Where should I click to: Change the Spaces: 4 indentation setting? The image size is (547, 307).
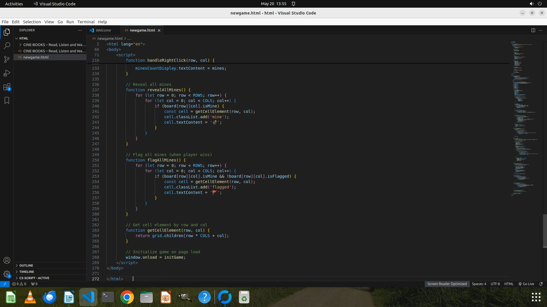[479, 284]
